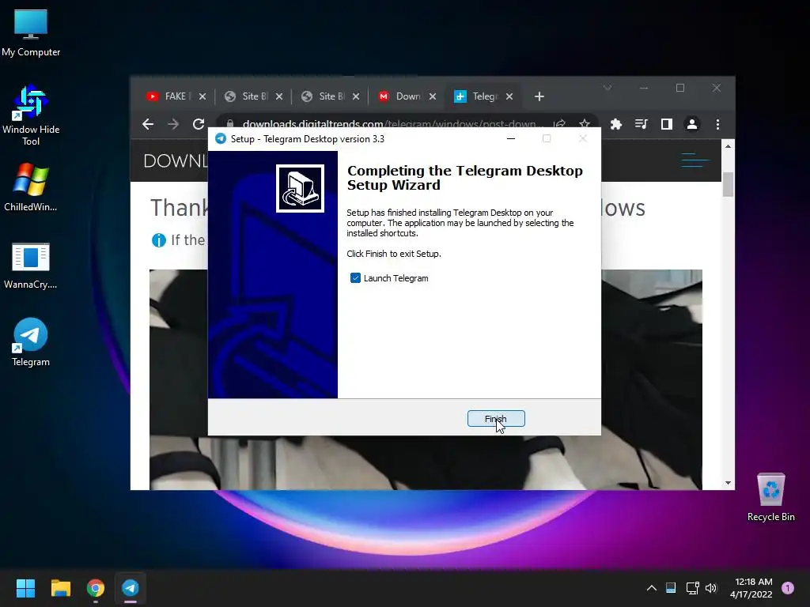
Task: Maximize the Chrome window
Action: (x=680, y=88)
